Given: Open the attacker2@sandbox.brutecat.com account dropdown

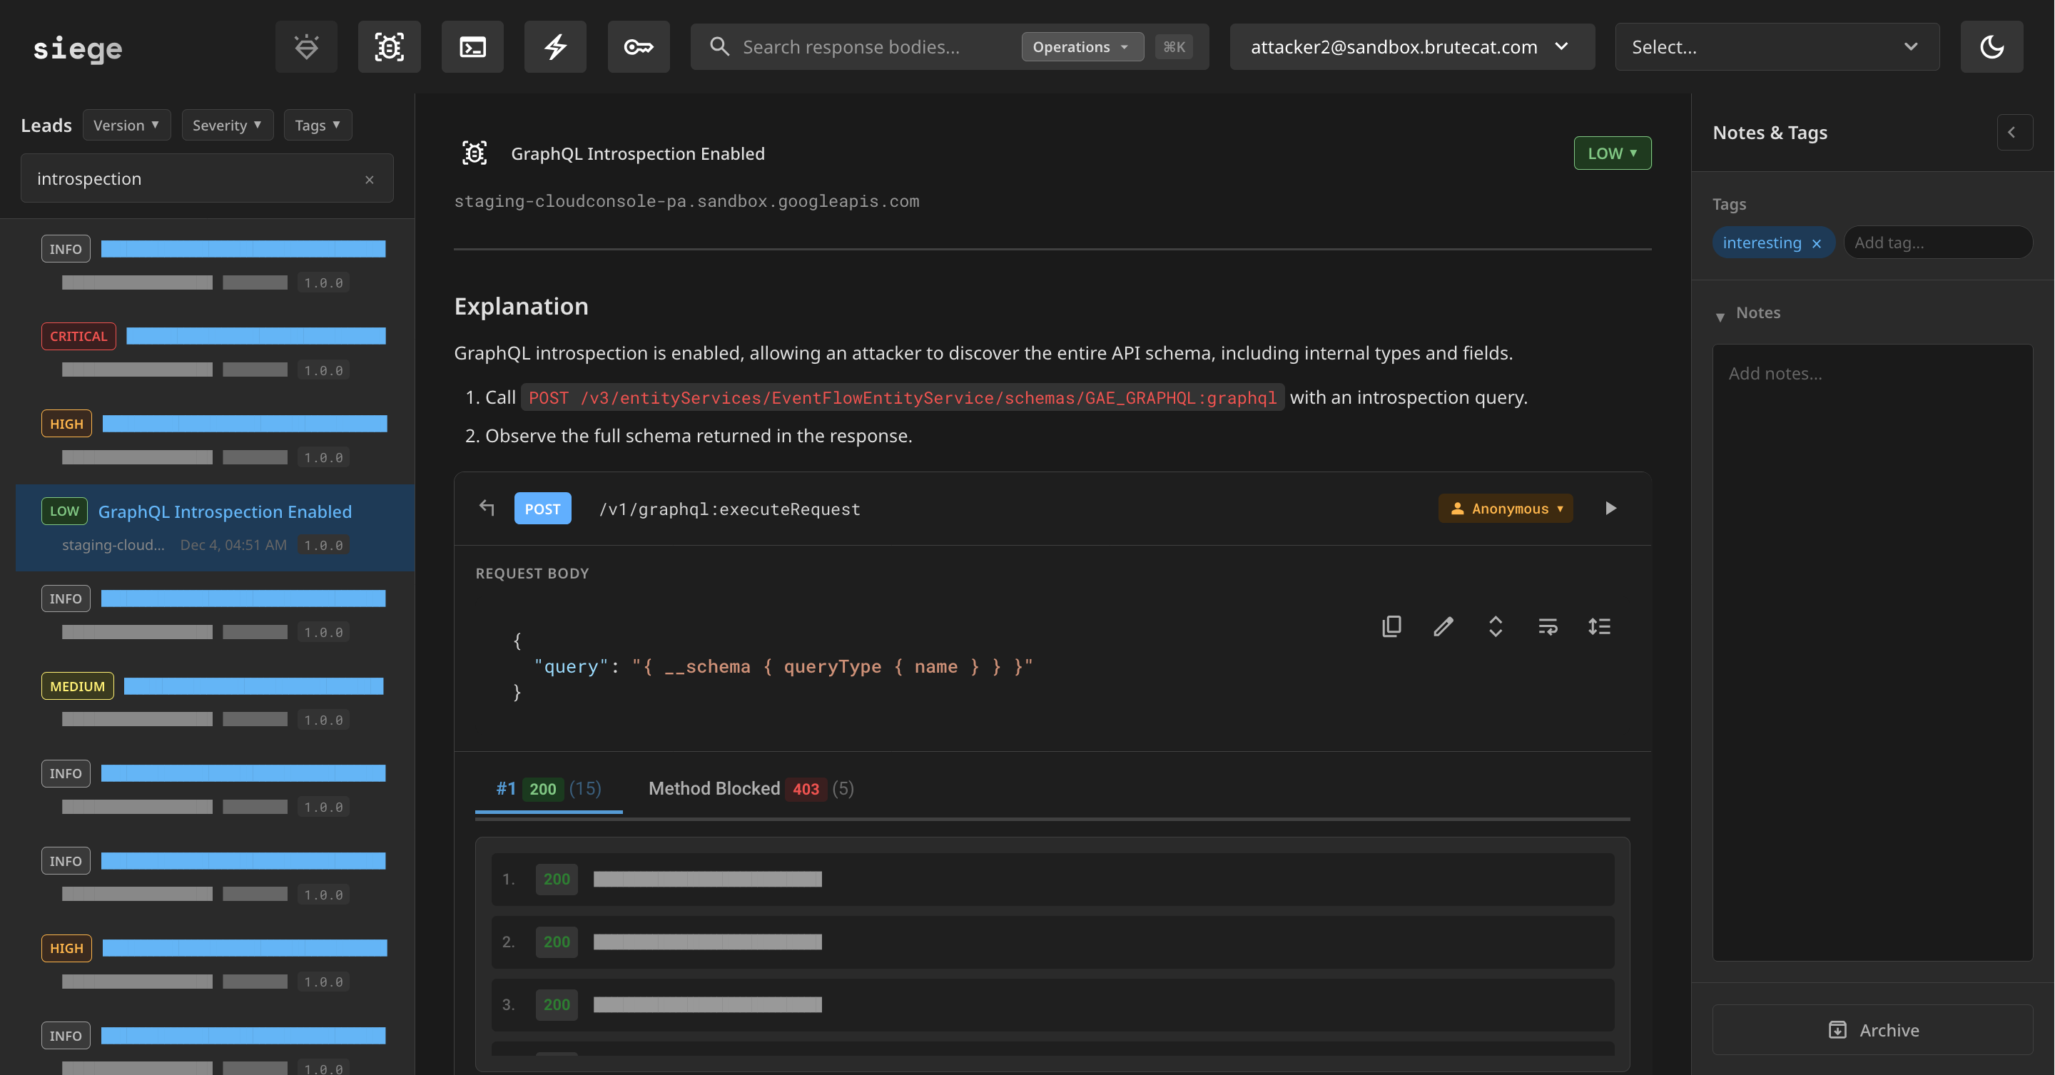Looking at the screenshot, I should click(1411, 47).
